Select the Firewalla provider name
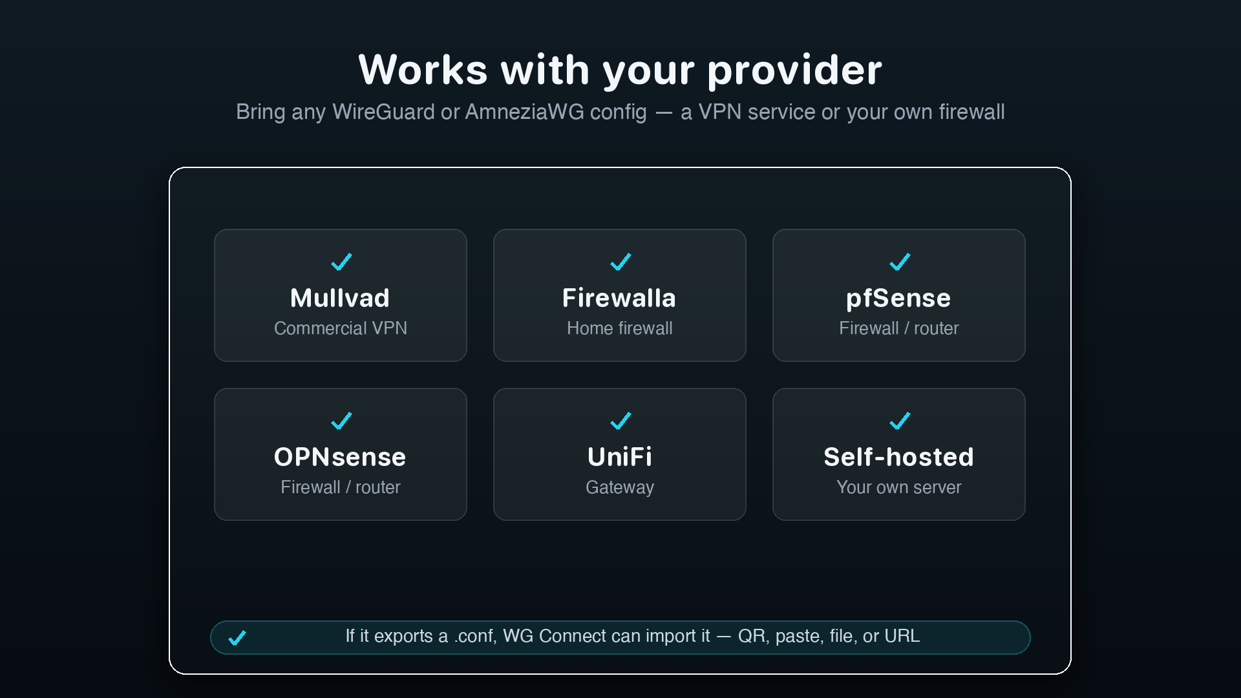This screenshot has height=698, width=1241. point(619,298)
